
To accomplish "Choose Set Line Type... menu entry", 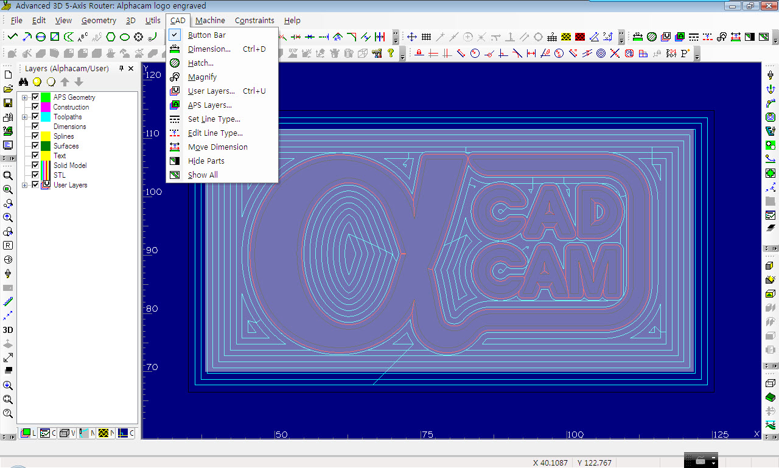I will pyautogui.click(x=222, y=119).
